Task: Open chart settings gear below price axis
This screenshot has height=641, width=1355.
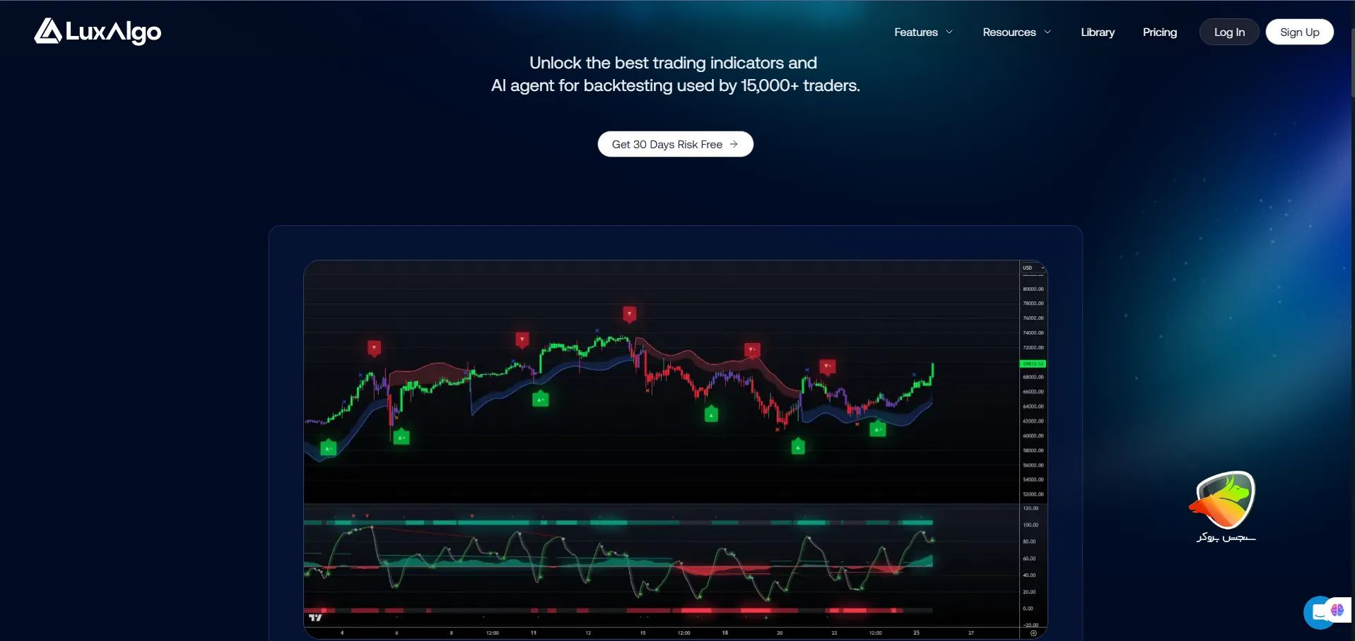Action: tap(1033, 633)
